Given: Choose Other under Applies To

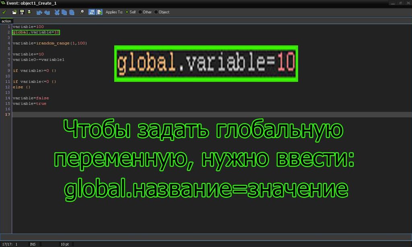Looking at the screenshot, I should click(x=140, y=12).
